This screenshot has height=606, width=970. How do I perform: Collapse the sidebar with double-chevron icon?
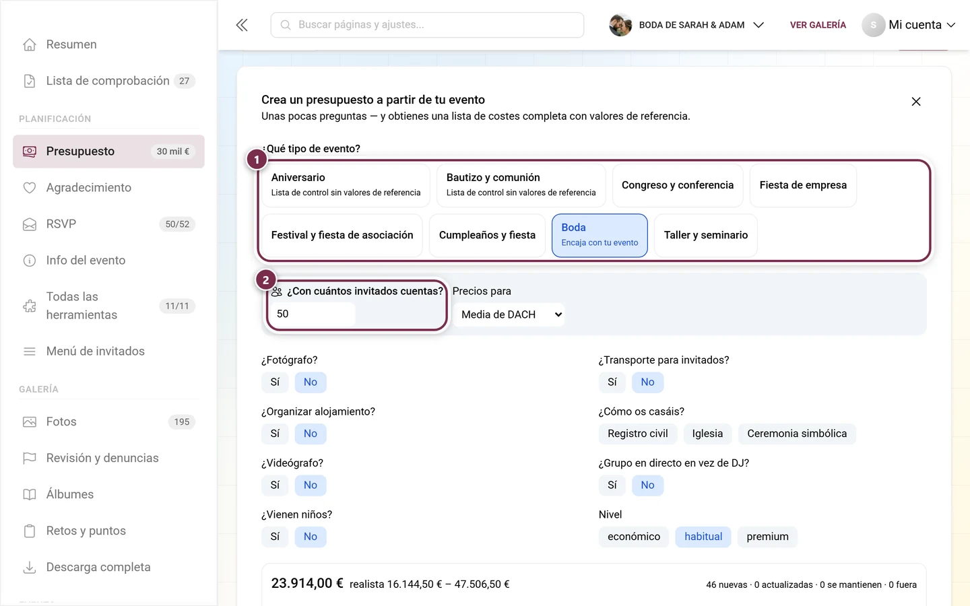point(242,25)
